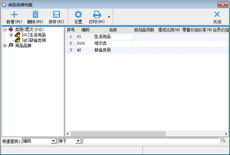The image size is (230, 155).
Task: Select the 生活用品 name cell
Action: tap(113, 37)
